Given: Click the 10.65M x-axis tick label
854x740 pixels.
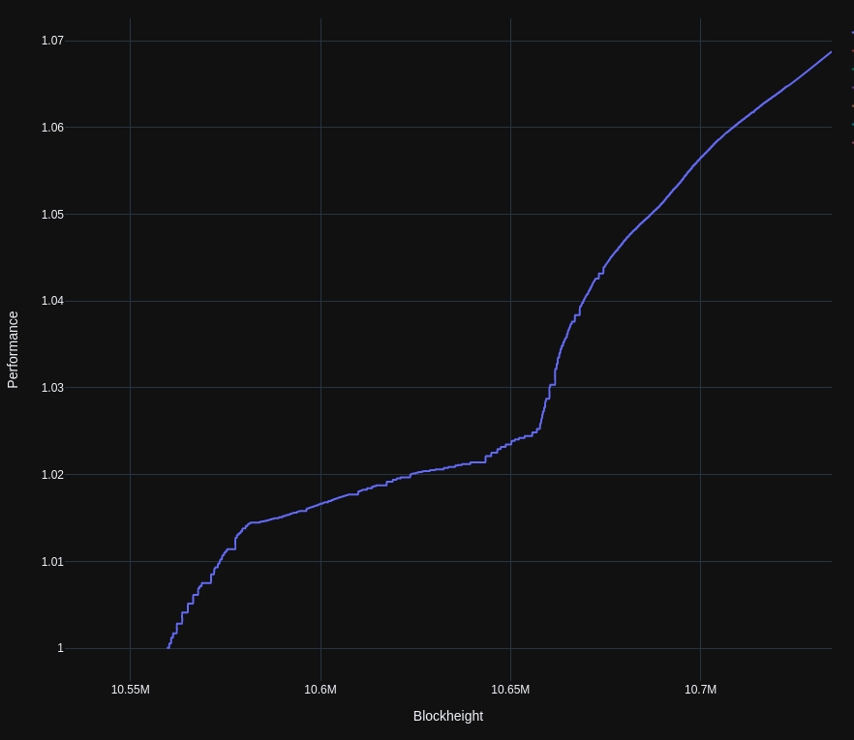Looking at the screenshot, I should click(510, 690).
